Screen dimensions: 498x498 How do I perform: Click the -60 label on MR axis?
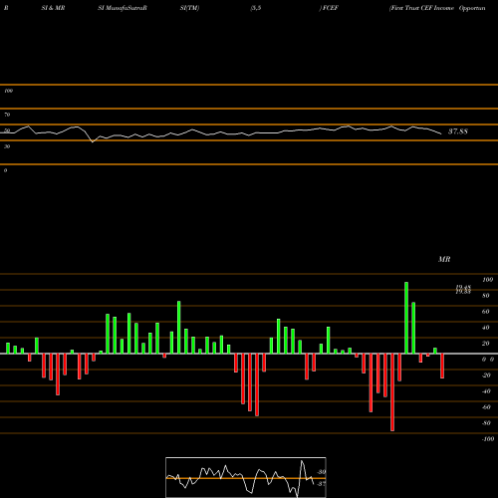(486, 407)
